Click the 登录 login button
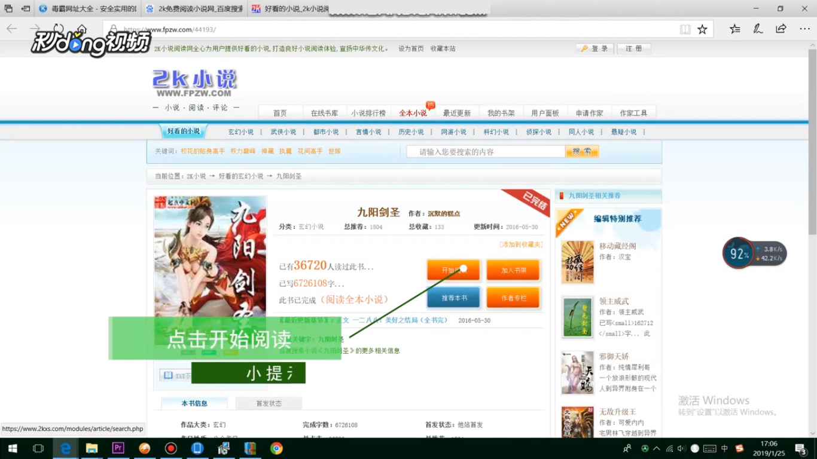 pyautogui.click(x=595, y=48)
